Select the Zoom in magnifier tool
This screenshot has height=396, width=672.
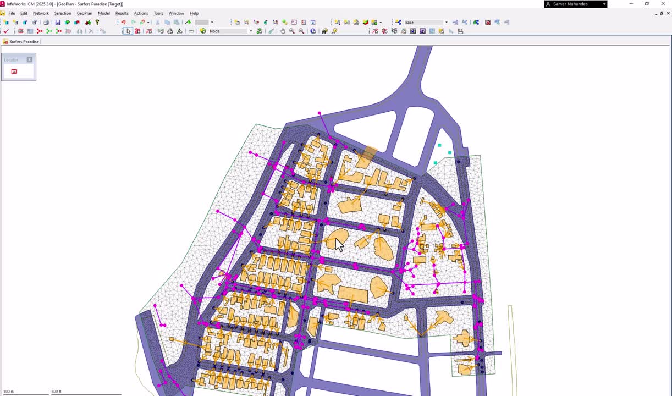[x=292, y=31]
